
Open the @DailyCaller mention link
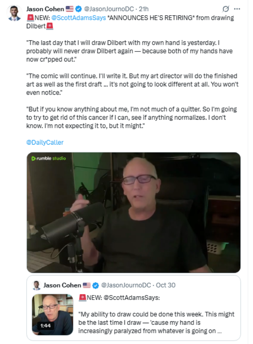[45, 142]
